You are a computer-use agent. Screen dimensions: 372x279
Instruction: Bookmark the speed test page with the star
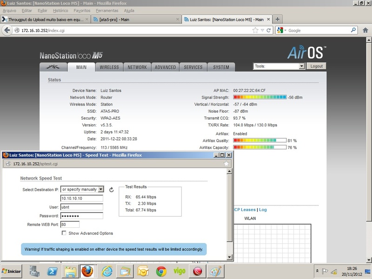[x=226, y=164]
